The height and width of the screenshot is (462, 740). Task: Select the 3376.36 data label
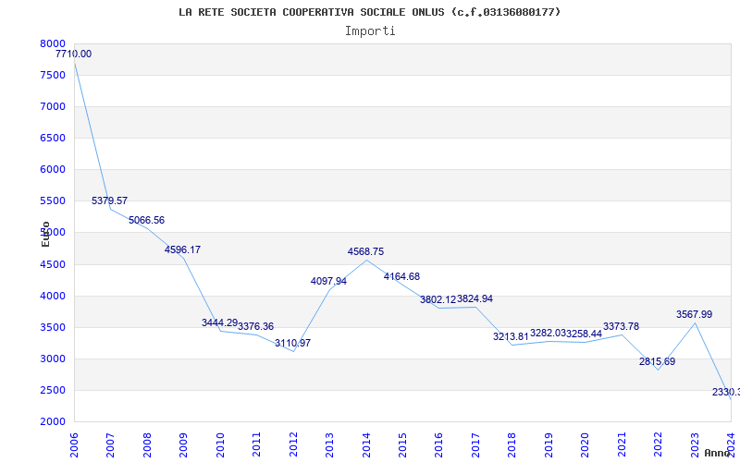(256, 327)
